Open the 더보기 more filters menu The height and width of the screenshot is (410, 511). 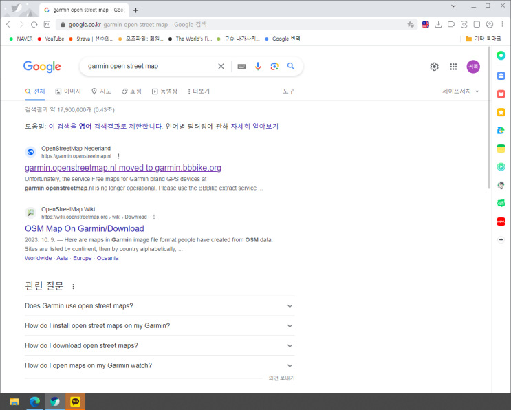199,91
